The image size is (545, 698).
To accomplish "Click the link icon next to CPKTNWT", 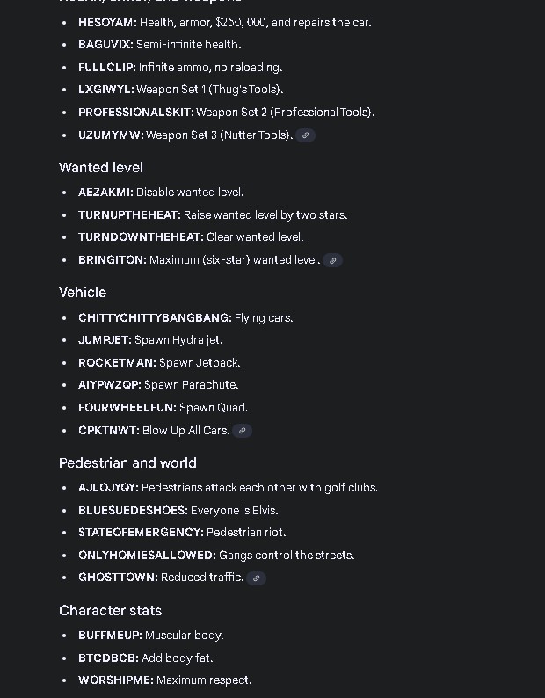I will tap(242, 431).
